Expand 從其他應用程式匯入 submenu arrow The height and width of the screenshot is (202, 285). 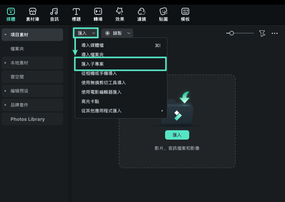(162, 111)
